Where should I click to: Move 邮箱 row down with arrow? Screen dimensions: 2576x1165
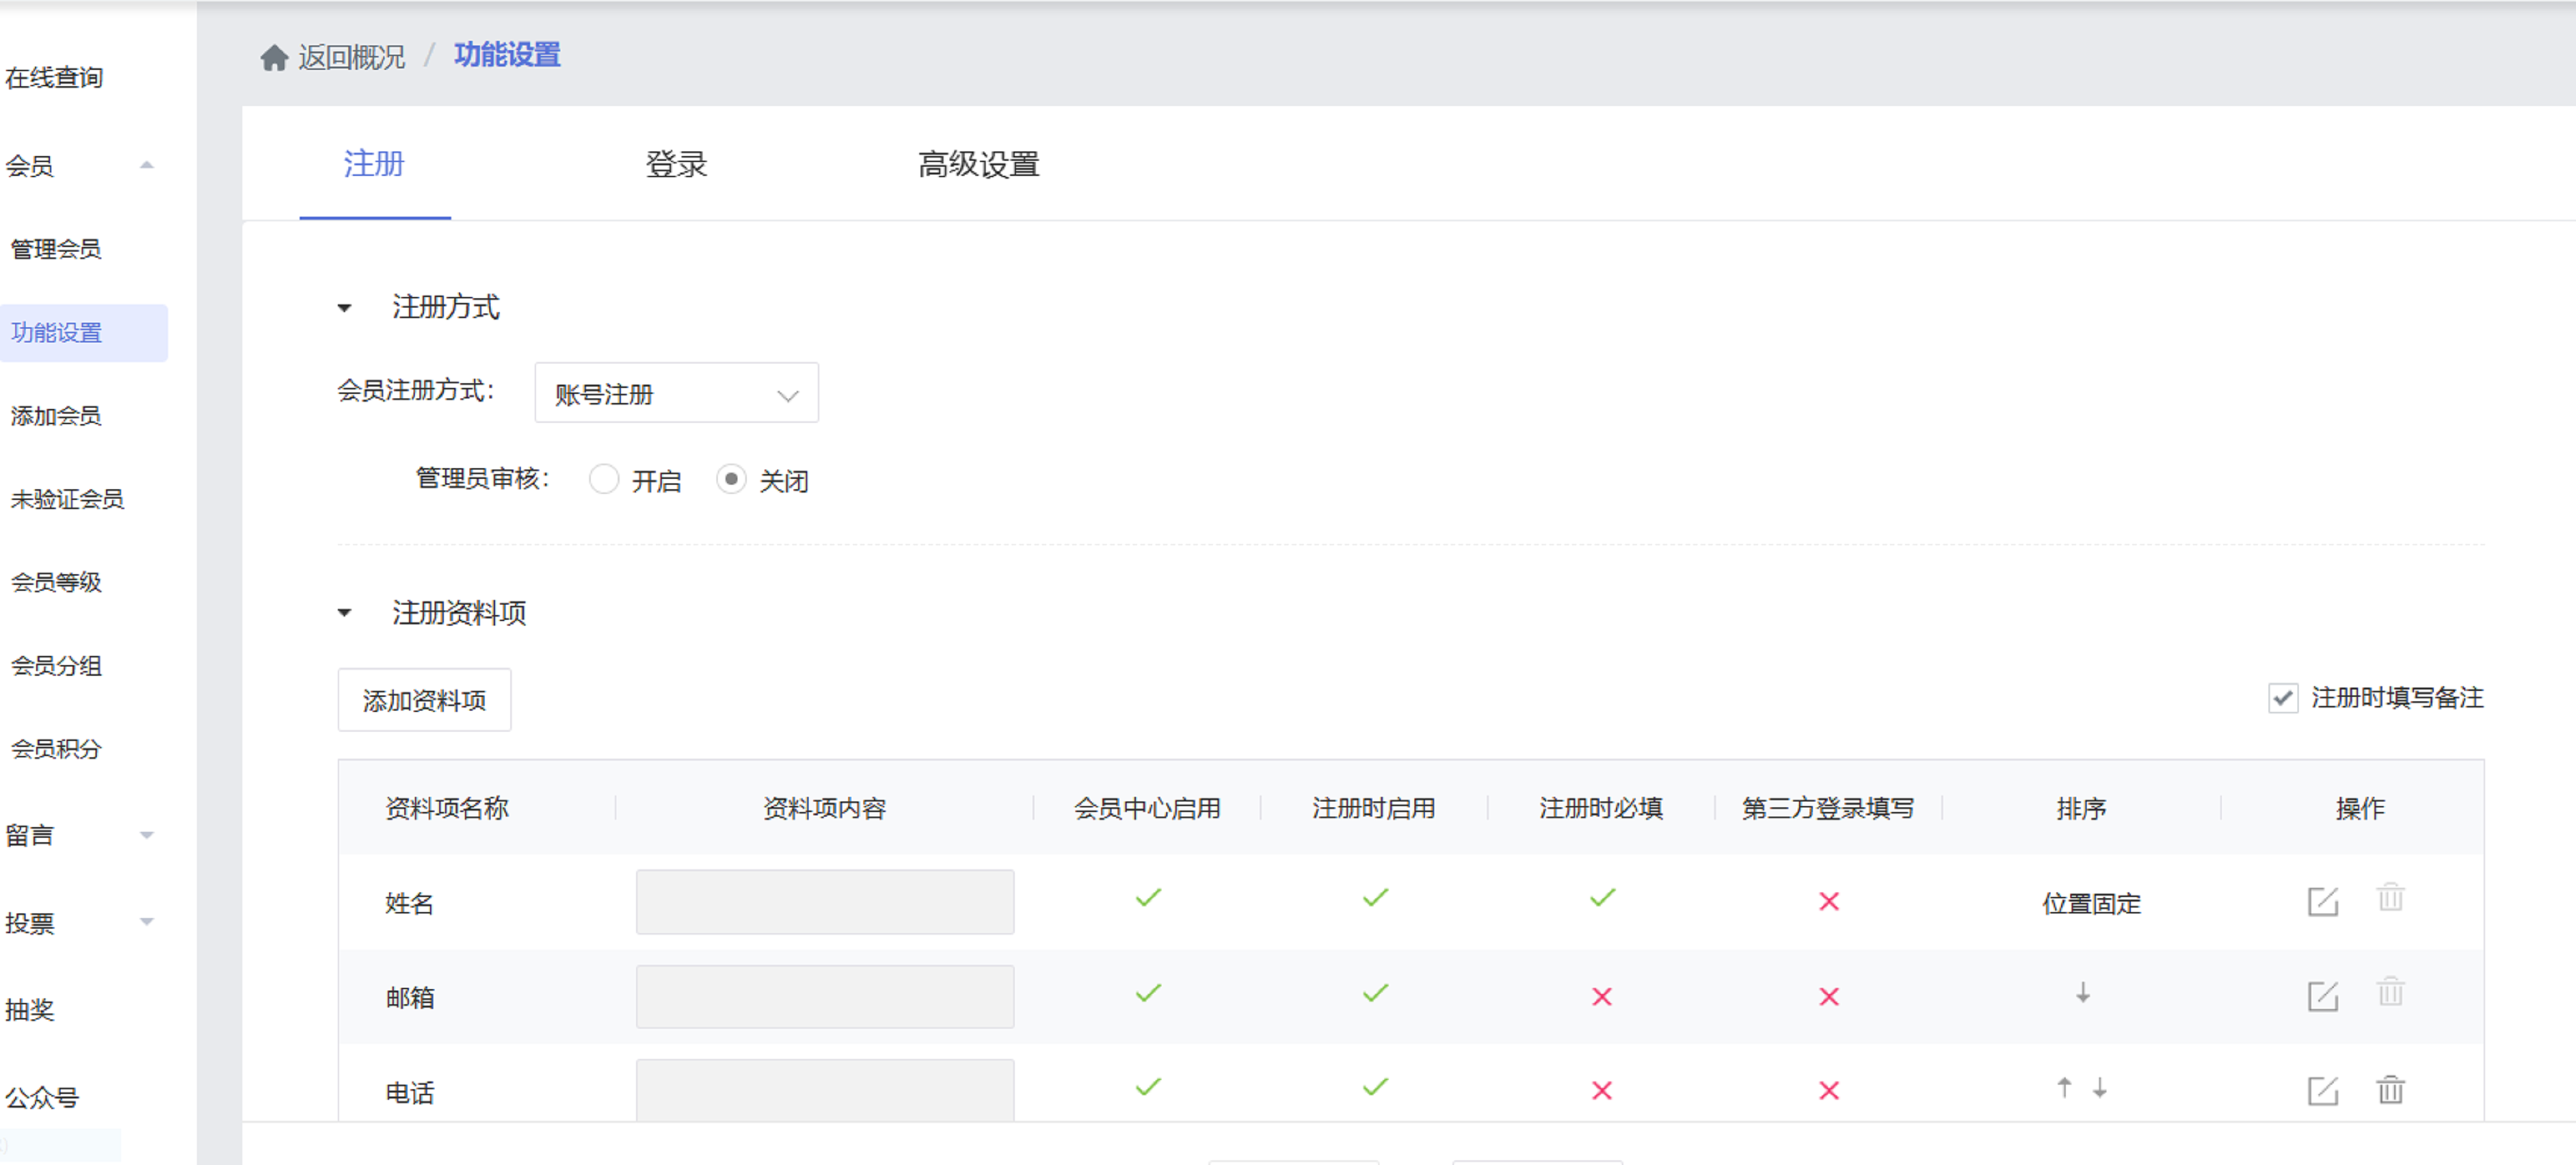pos(2082,993)
